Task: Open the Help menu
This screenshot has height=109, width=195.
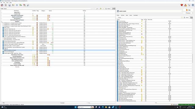Action: (x=10, y=2)
